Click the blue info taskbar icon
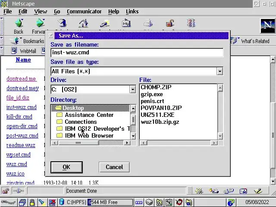 [x=231, y=202]
